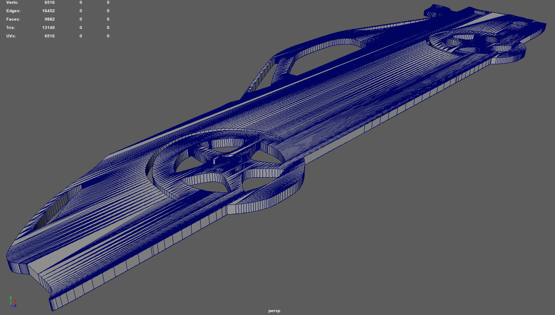555x315 pixels.
Task: Click the UVs count value 6516
Action: tap(50, 36)
